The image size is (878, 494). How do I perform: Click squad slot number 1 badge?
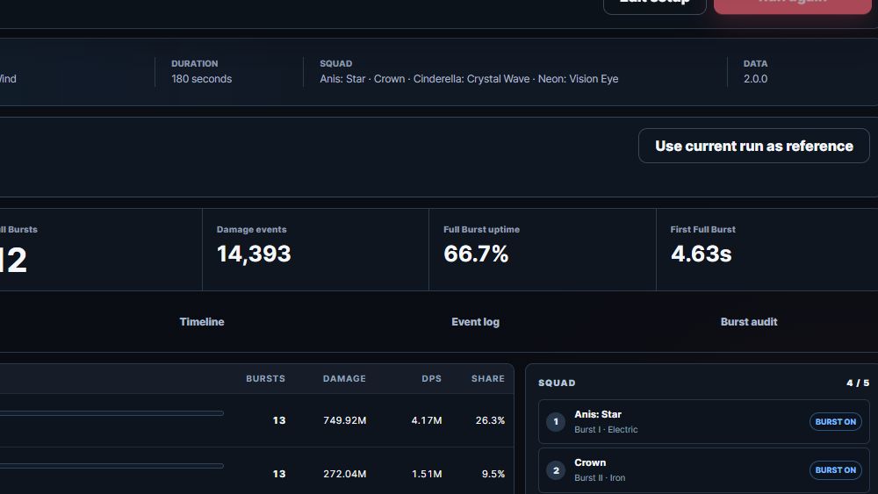[x=556, y=422]
